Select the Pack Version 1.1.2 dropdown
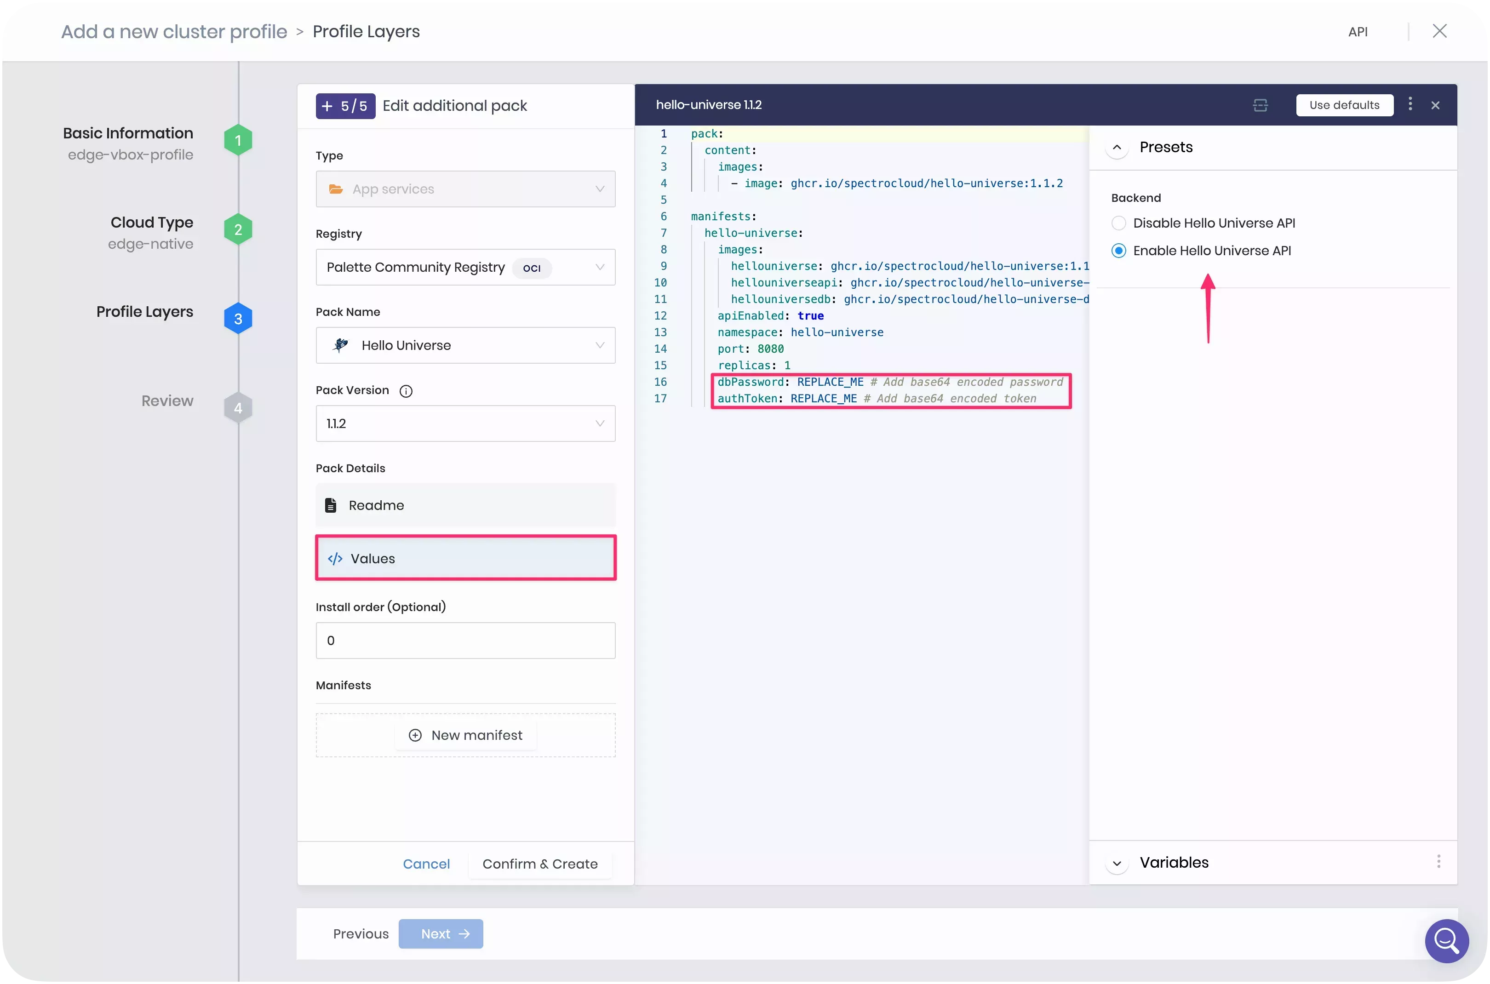Screen dimensions: 1490x984 [x=465, y=423]
